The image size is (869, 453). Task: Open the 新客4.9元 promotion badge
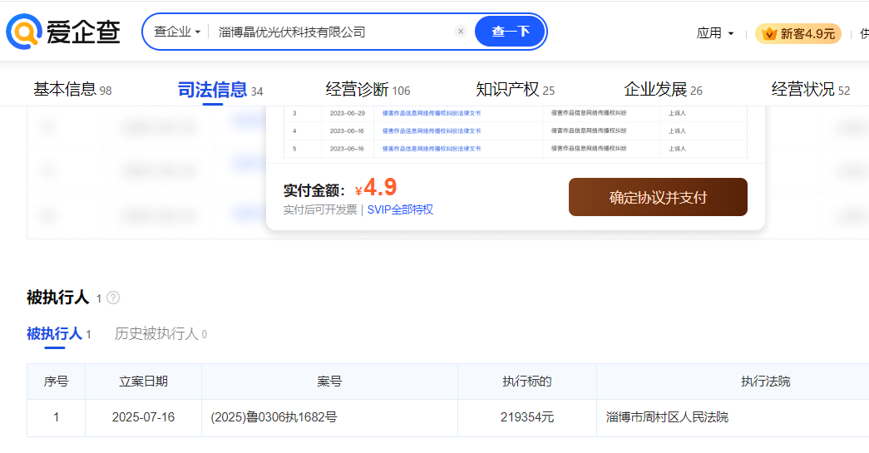pos(798,34)
